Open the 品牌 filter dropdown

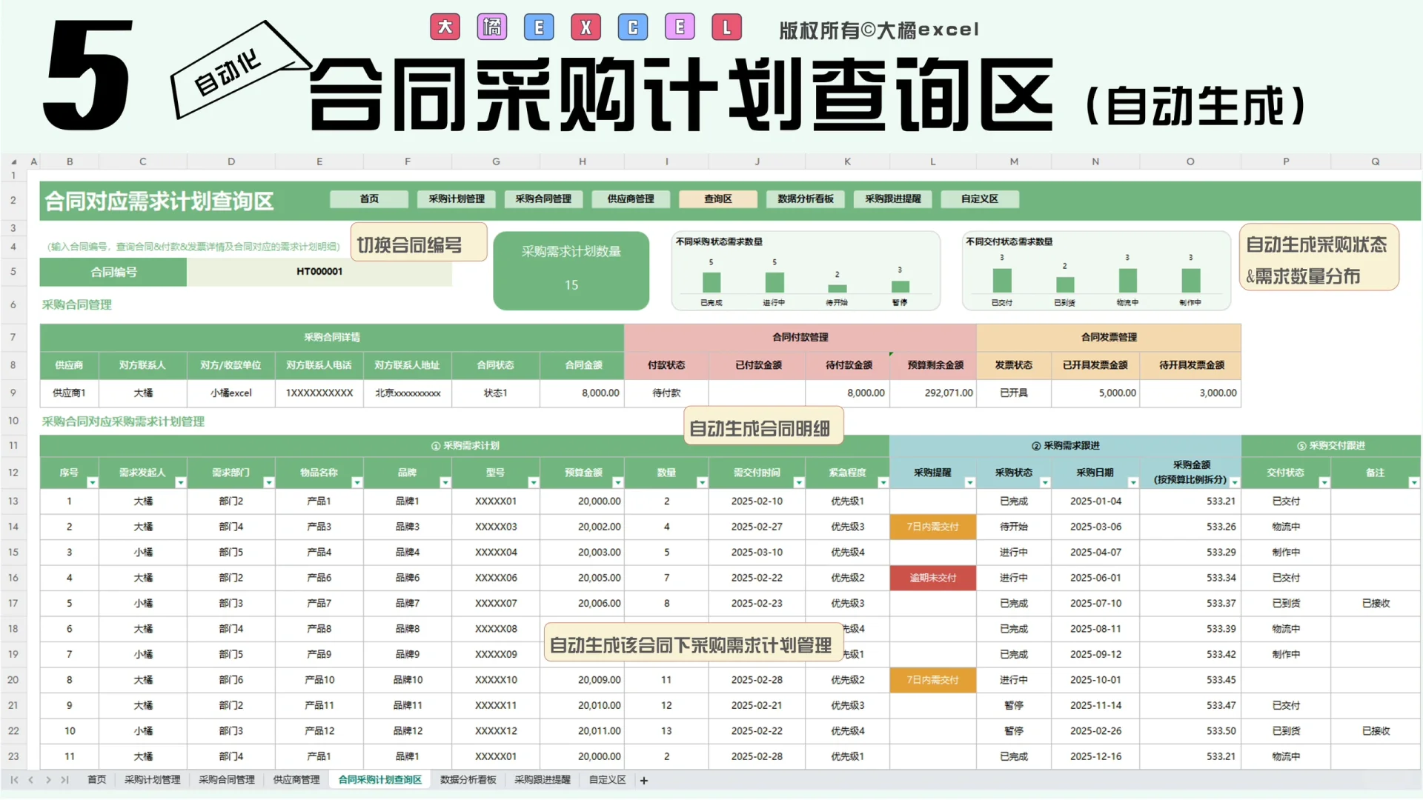(445, 483)
